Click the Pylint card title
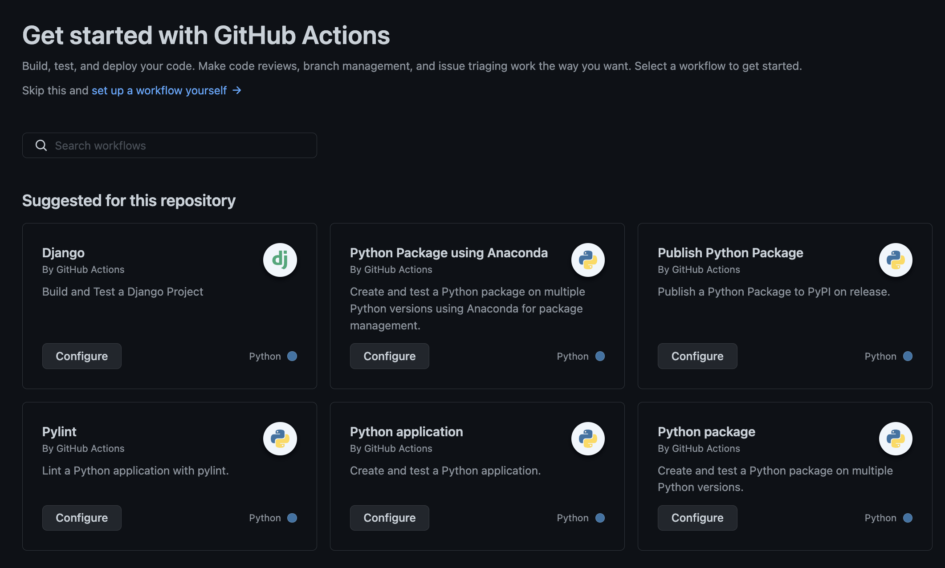945x568 pixels. 59,432
